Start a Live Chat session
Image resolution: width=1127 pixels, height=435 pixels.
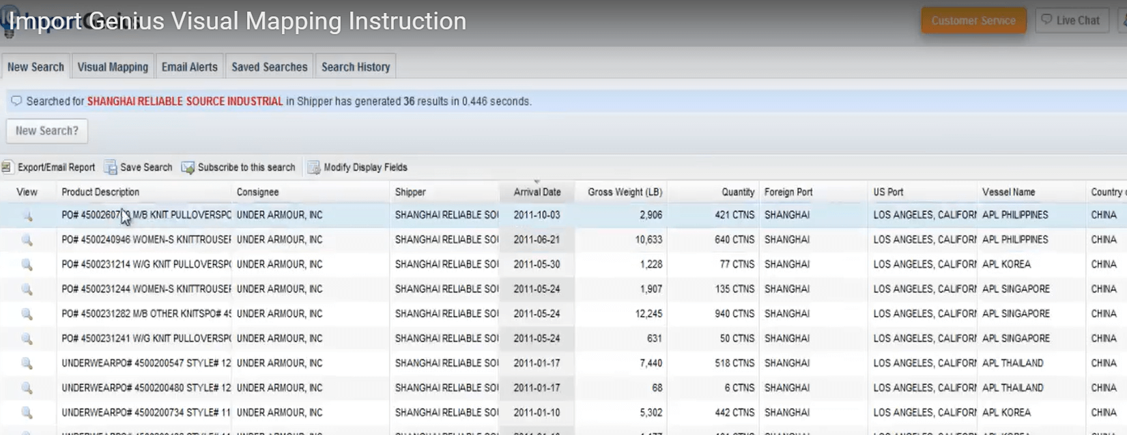pyautogui.click(x=1072, y=20)
